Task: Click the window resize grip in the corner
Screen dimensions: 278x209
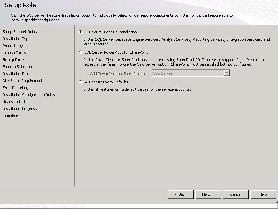Action: point(276,202)
